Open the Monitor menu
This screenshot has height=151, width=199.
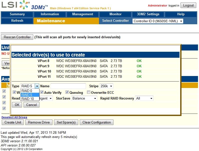(115, 14)
